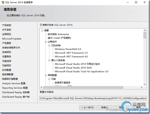Click the configuration file path field

click(x=93, y=98)
